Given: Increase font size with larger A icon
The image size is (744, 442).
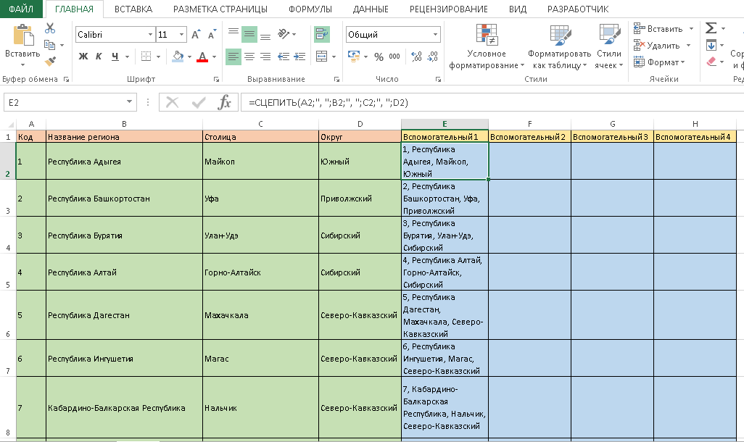Looking at the screenshot, I should pos(196,35).
